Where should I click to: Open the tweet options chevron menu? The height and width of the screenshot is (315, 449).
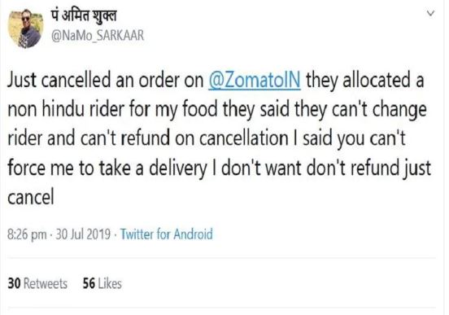tap(430, 14)
